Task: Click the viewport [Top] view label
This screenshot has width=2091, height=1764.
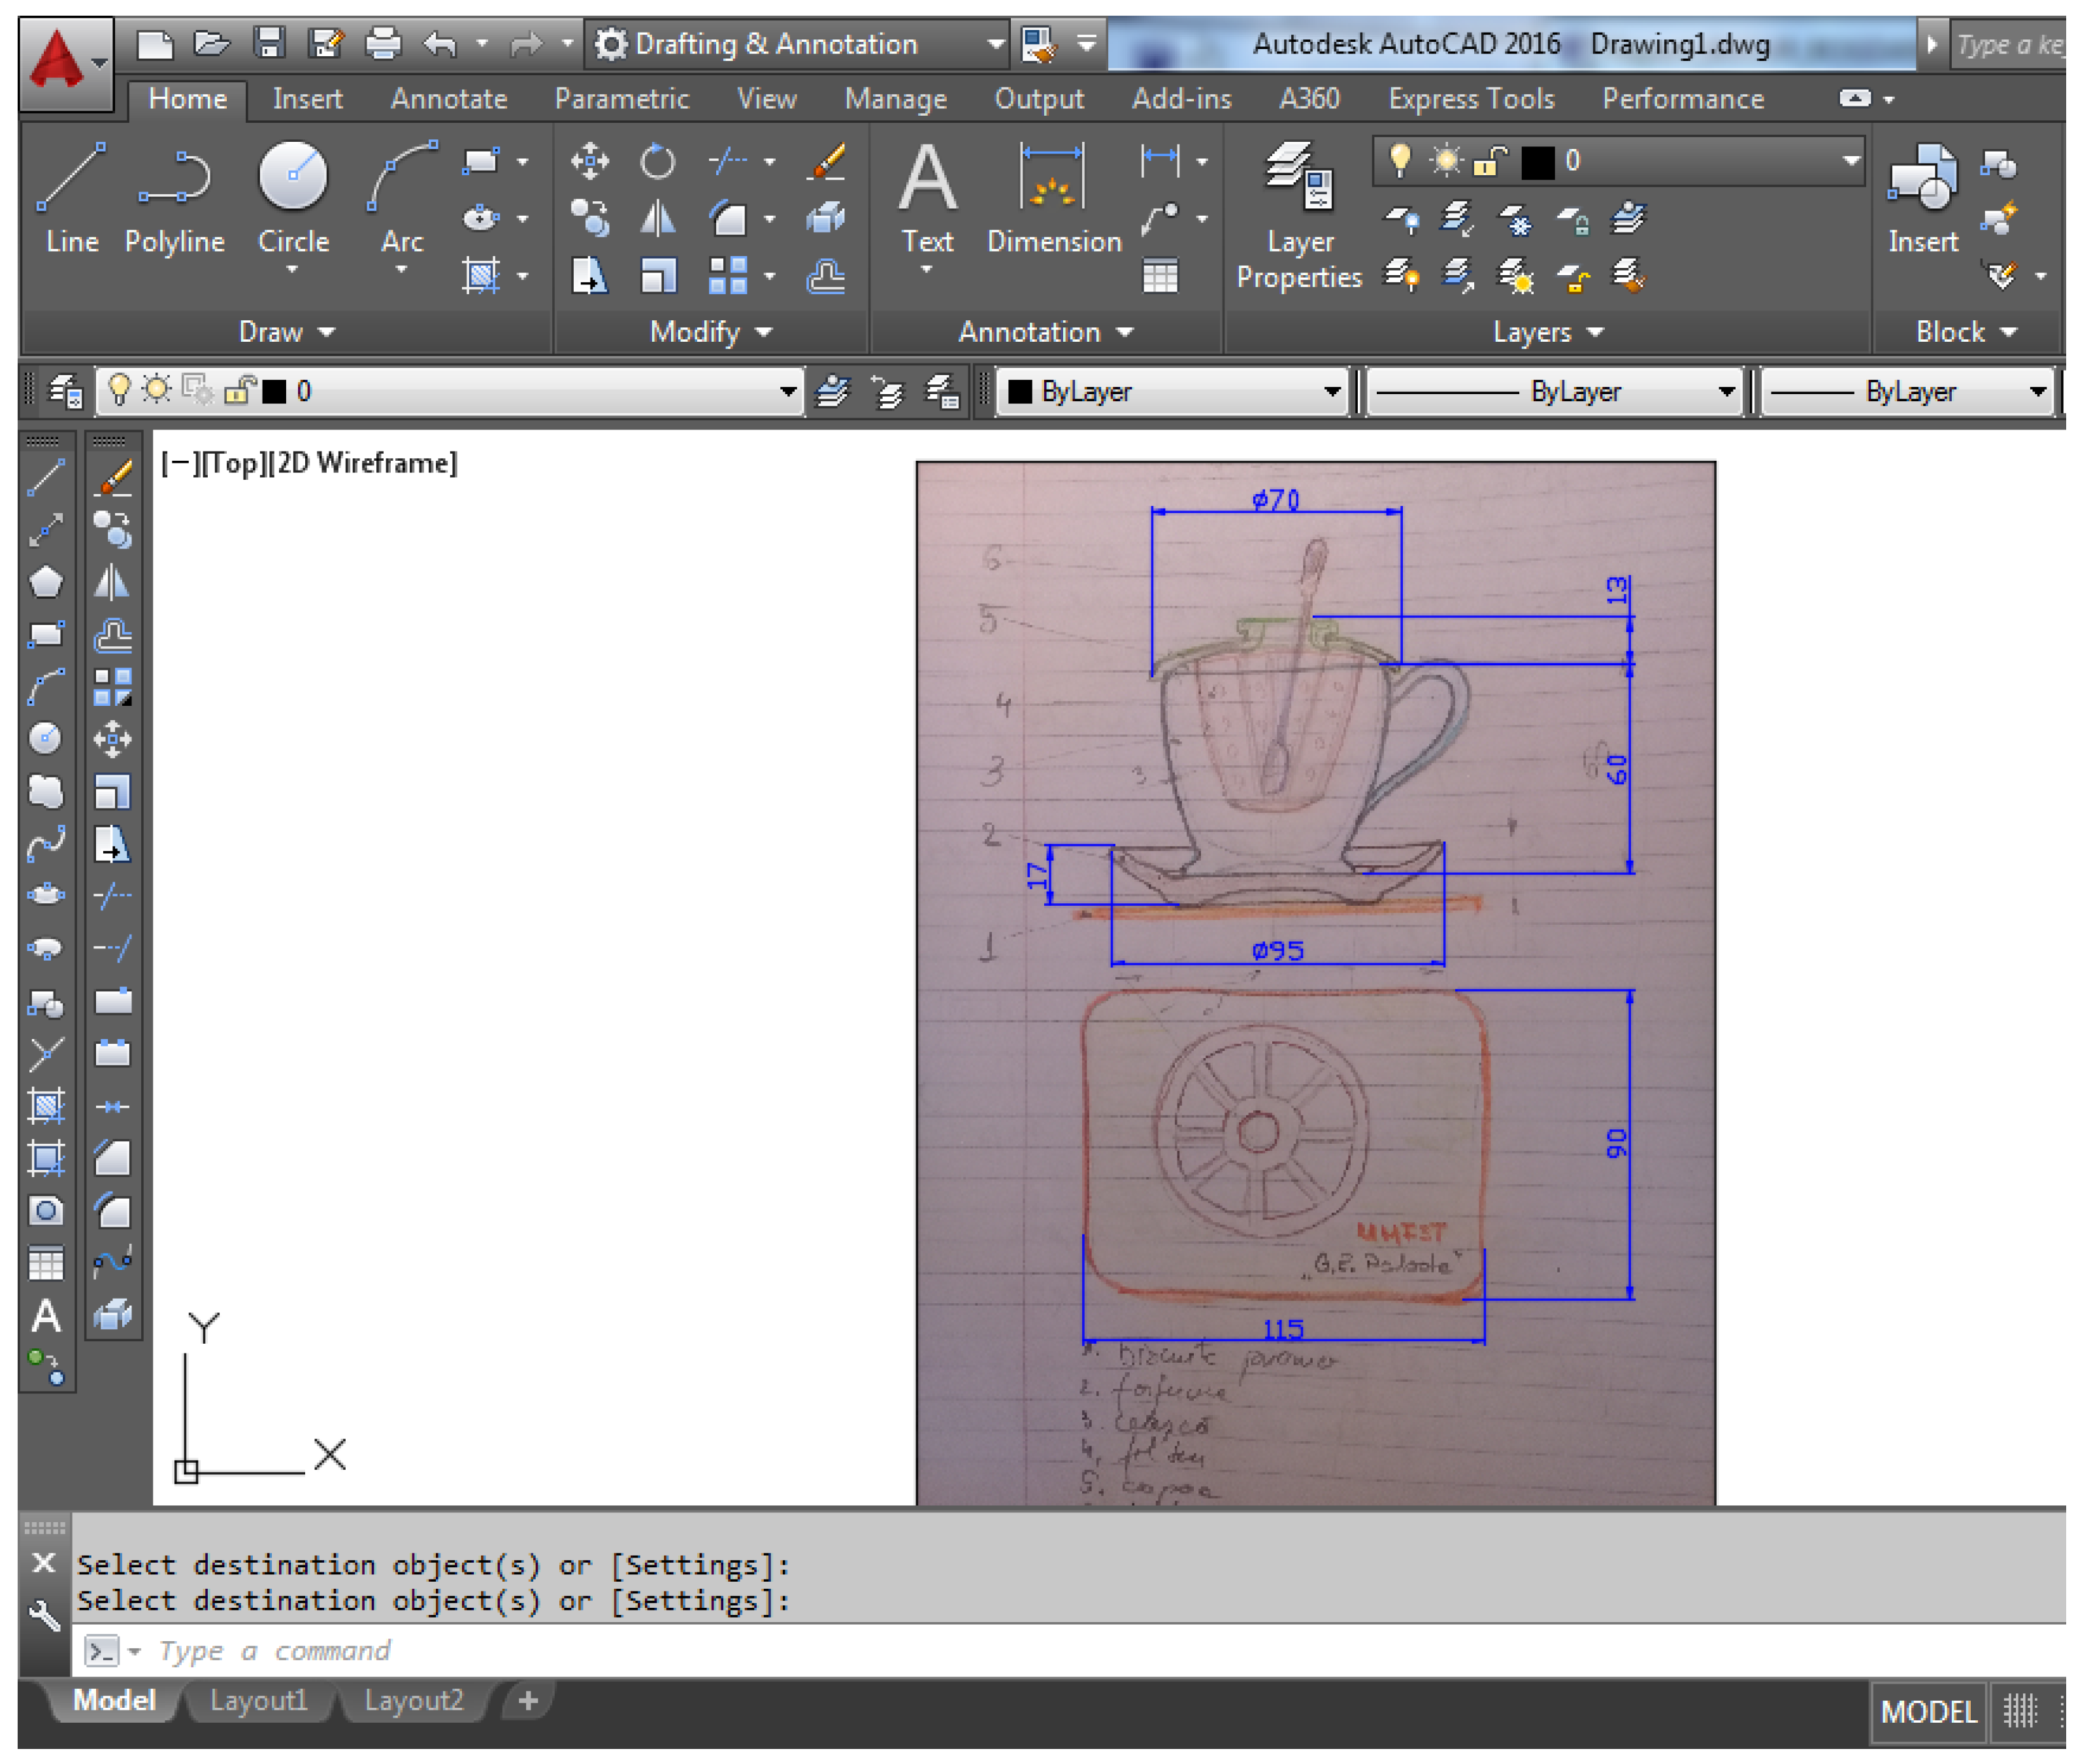Action: click(234, 463)
